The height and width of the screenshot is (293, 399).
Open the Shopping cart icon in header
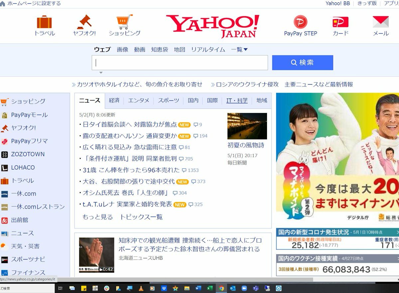click(x=124, y=22)
